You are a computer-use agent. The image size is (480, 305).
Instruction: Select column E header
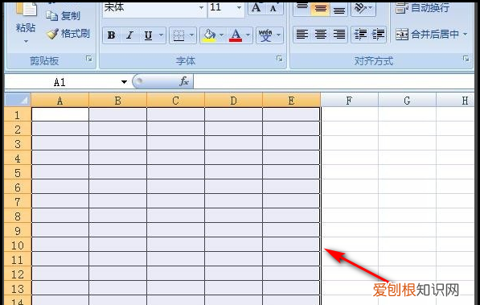[x=291, y=101]
